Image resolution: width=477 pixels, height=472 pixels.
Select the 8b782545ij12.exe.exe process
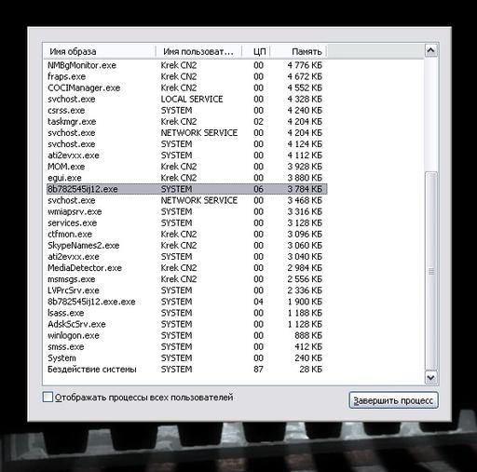click(186, 302)
